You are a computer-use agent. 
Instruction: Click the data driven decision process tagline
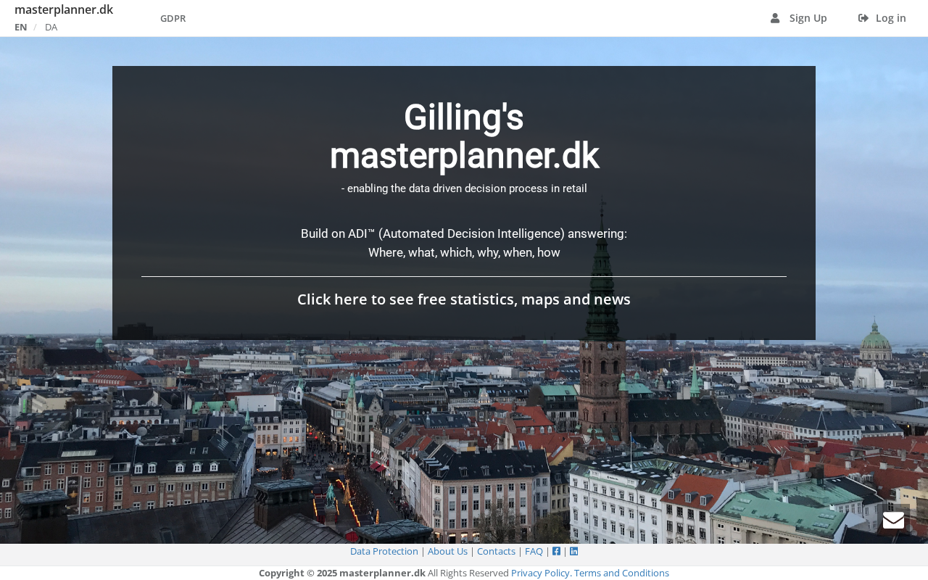pyautogui.click(x=464, y=188)
